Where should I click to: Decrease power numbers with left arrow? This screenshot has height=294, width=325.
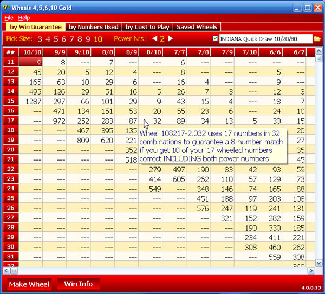(154, 39)
